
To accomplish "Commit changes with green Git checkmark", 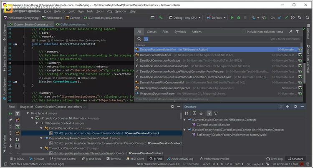I will 286,18.
